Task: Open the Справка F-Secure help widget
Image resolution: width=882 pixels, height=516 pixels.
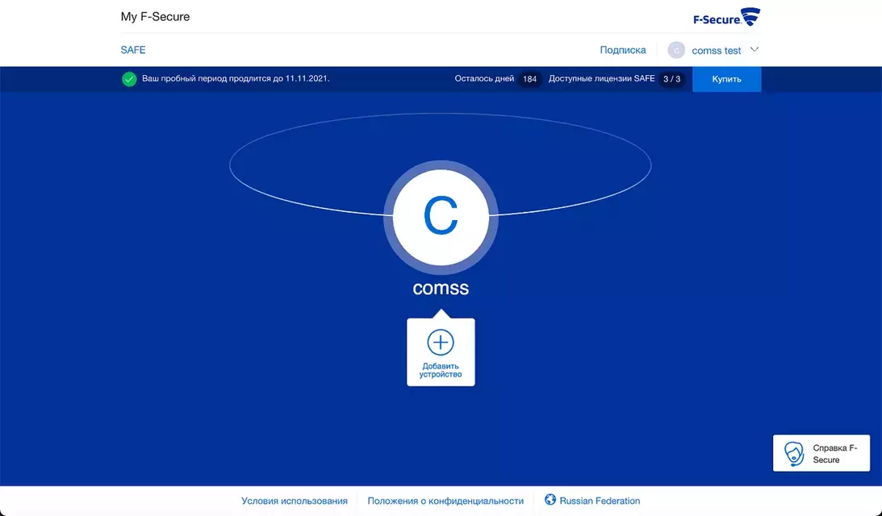Action: 821,453
